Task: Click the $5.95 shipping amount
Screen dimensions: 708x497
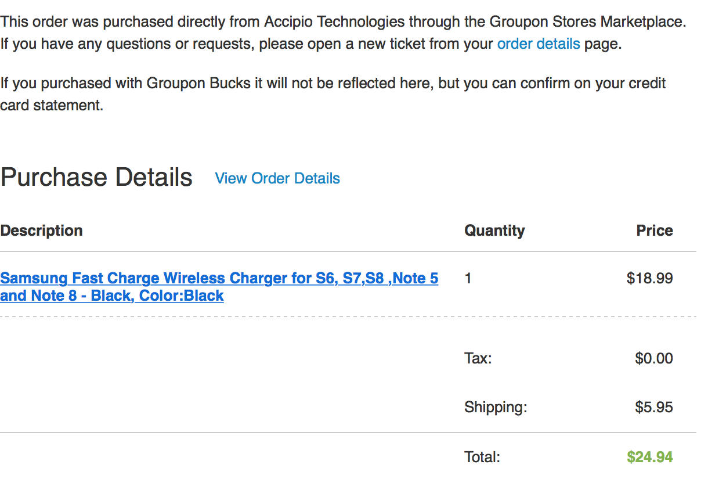Action: click(x=653, y=407)
